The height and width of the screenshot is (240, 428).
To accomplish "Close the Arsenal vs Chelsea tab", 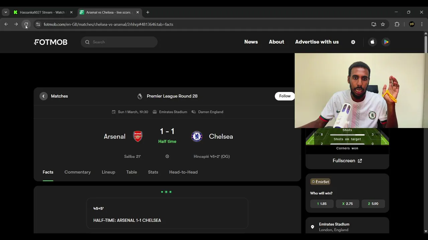I will 137,12.
